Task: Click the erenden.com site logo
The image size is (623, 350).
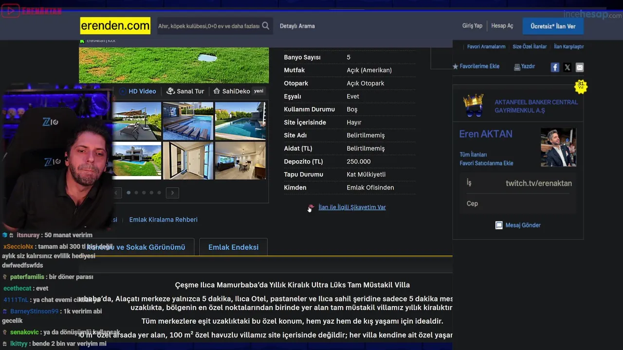Action: 115,26
